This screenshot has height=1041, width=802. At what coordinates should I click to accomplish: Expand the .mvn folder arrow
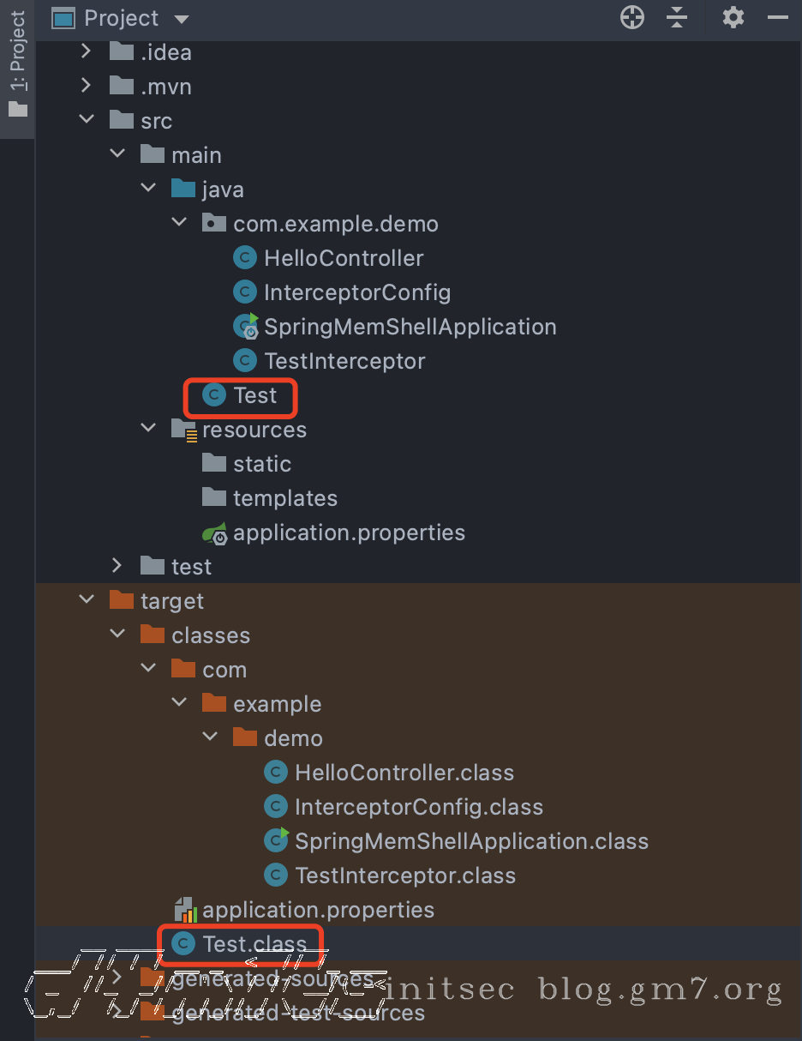click(x=86, y=87)
